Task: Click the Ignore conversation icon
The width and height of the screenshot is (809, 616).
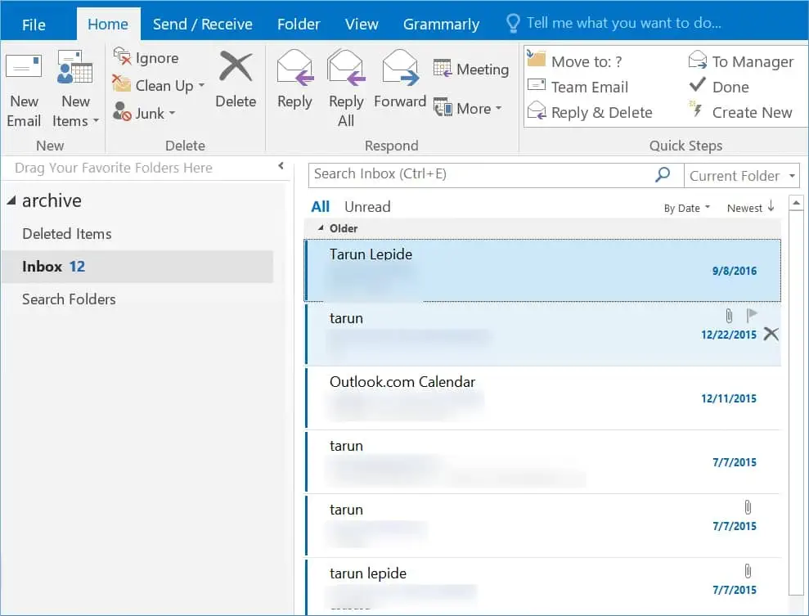Action: pos(122,56)
